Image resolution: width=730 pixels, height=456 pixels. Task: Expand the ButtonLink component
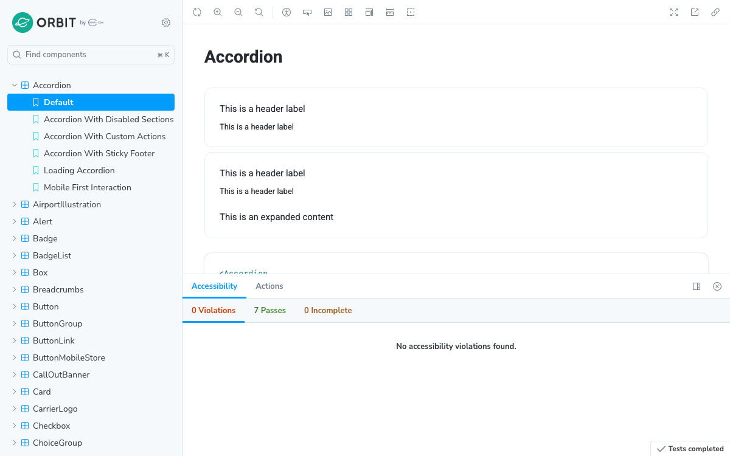pos(91,340)
